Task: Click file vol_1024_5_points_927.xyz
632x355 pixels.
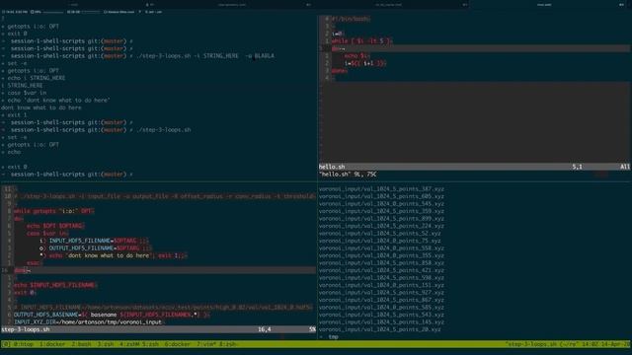Action: 381,293
